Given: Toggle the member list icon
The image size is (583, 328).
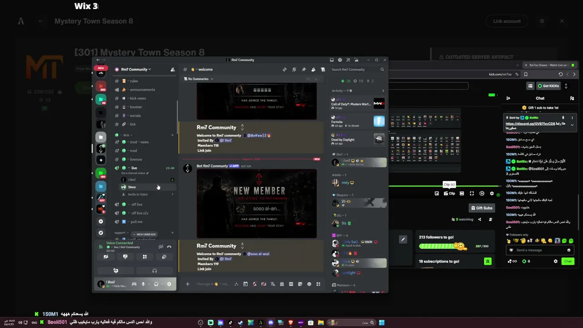Looking at the screenshot, I should click(x=313, y=70).
